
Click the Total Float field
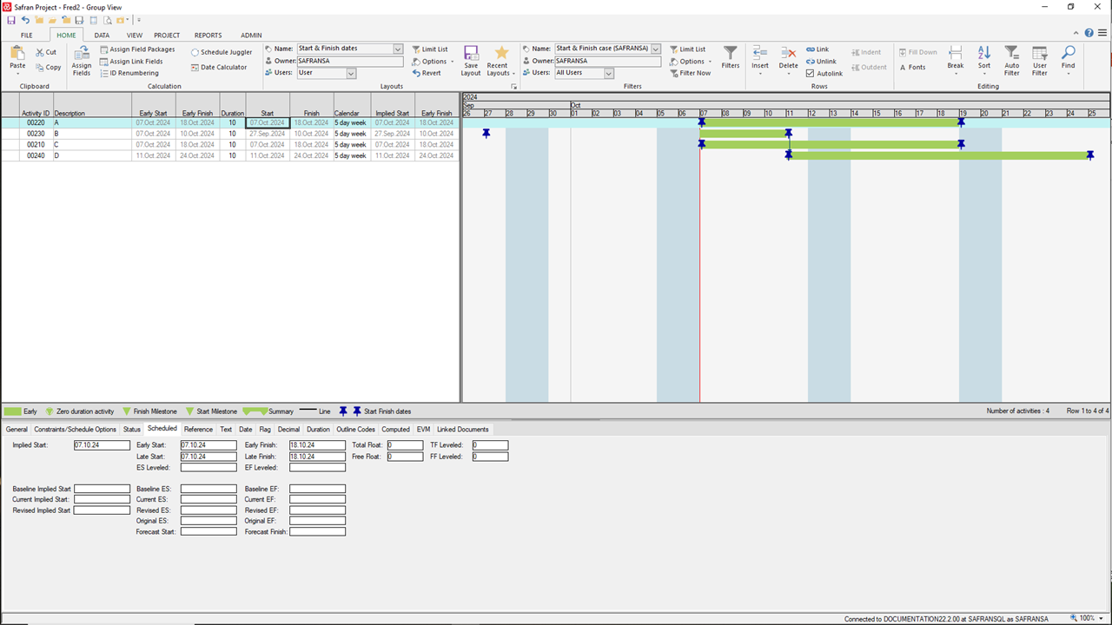(x=405, y=444)
